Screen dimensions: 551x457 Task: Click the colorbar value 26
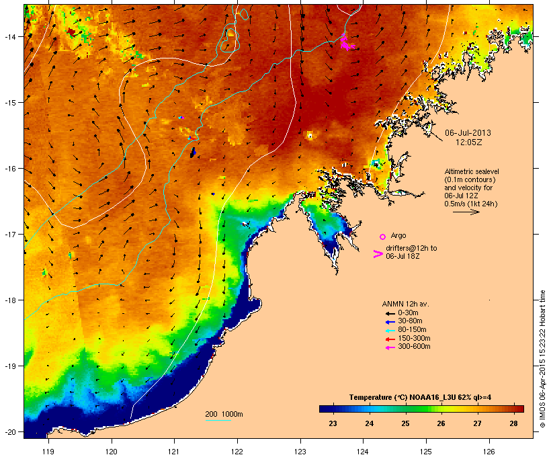pyautogui.click(x=441, y=423)
